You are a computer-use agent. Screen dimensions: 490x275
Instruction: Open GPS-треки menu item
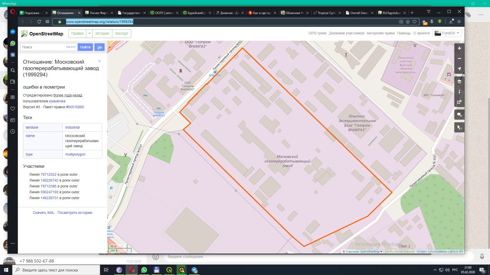coord(317,33)
